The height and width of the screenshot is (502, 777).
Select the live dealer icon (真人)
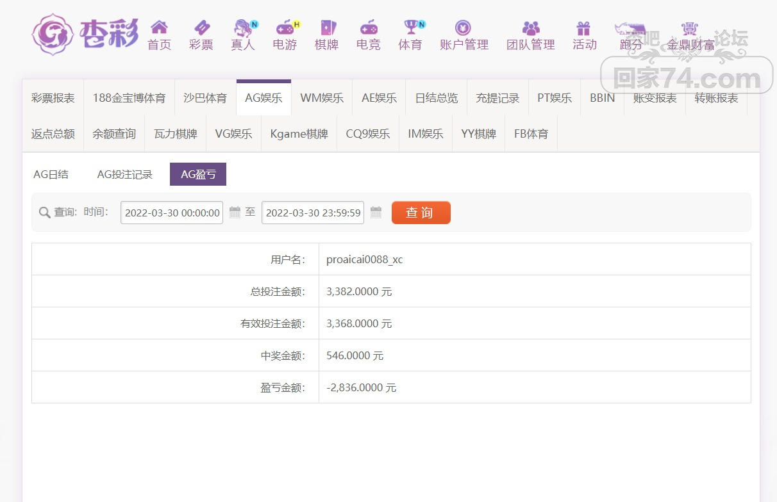coord(243,28)
